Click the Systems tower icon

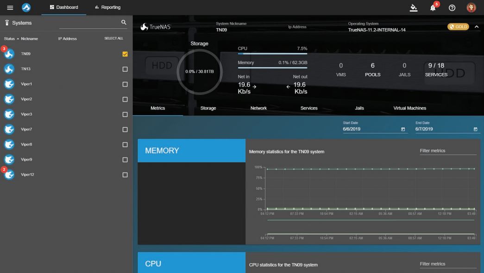tap(7, 23)
